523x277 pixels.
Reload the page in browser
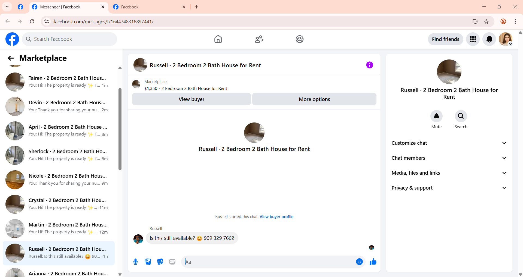[x=32, y=21]
